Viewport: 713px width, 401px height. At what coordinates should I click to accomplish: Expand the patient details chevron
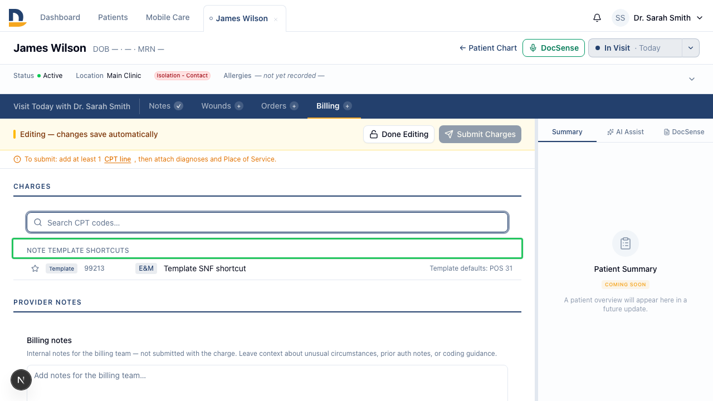[x=692, y=79]
